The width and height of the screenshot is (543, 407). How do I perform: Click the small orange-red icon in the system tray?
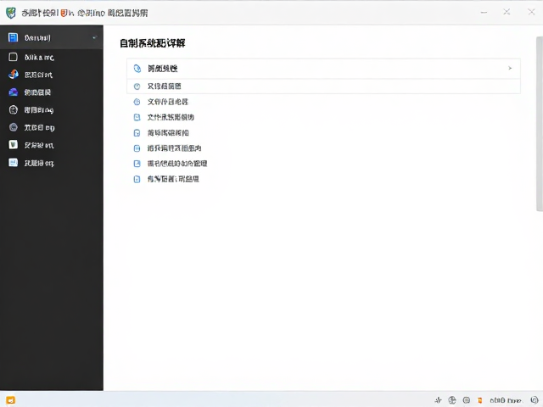(480, 400)
